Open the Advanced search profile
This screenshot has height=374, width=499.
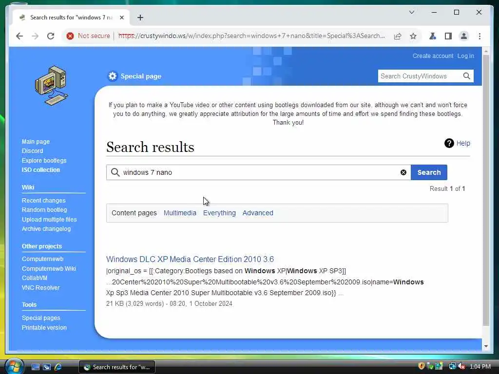click(258, 213)
